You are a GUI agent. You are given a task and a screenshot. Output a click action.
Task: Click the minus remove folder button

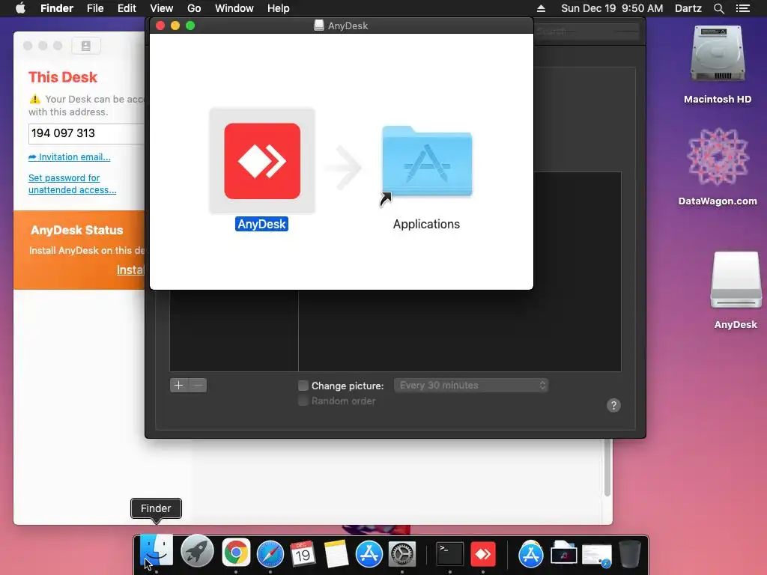[198, 386]
